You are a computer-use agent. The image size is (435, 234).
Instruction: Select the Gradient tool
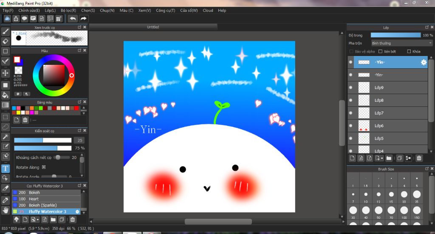coord(5,105)
